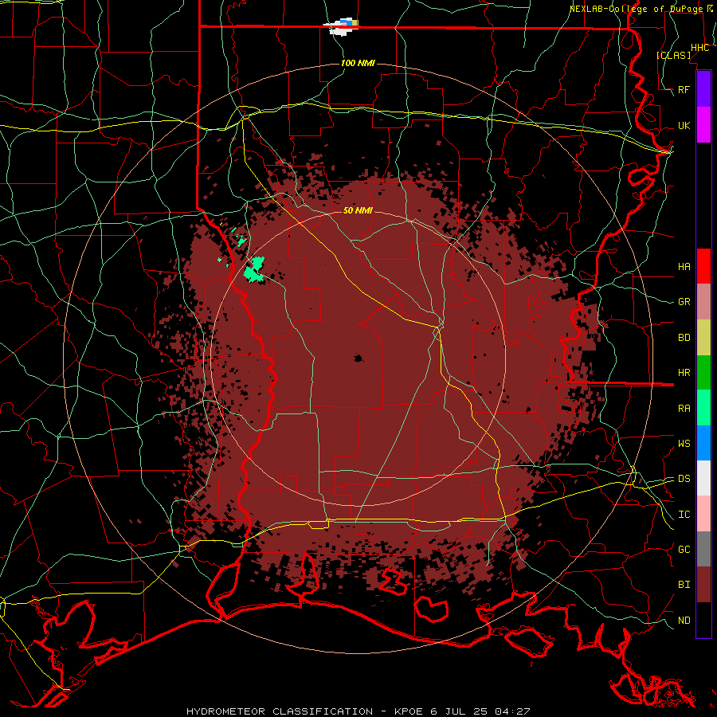Click the DS white legend swatch
717x717 pixels.
tap(703, 478)
